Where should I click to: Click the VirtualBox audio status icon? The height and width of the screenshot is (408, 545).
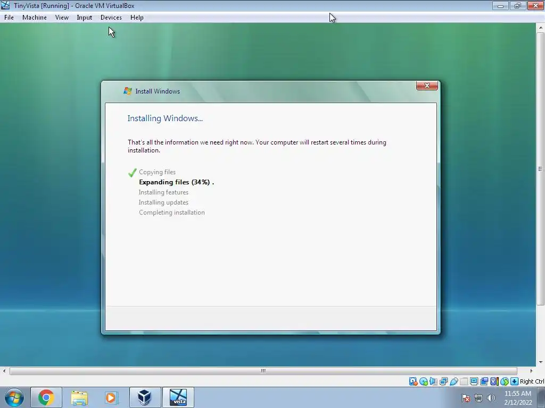[433, 381]
